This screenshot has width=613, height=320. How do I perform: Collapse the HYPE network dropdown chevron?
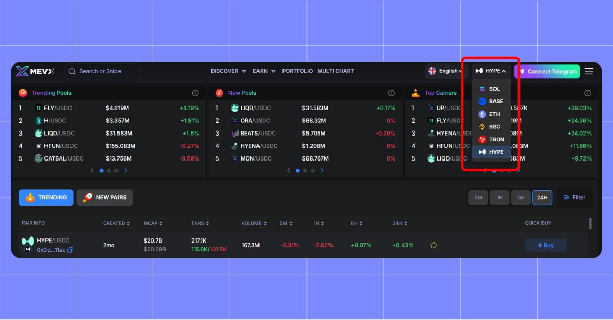[x=504, y=71]
